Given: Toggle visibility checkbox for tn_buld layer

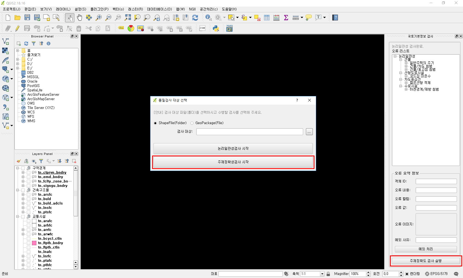Looking at the screenshot, I should pyautogui.click(x=29, y=199).
